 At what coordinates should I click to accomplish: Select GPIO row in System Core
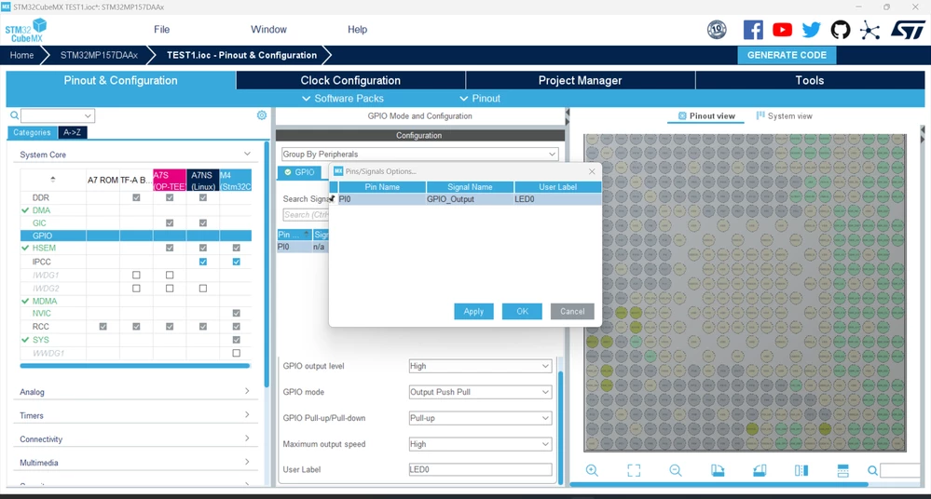pyautogui.click(x=135, y=236)
